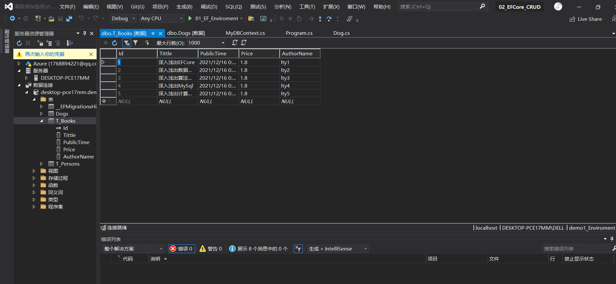This screenshot has height=284, width=616.
Task: Collapse the T_Books table node
Action: pos(41,121)
